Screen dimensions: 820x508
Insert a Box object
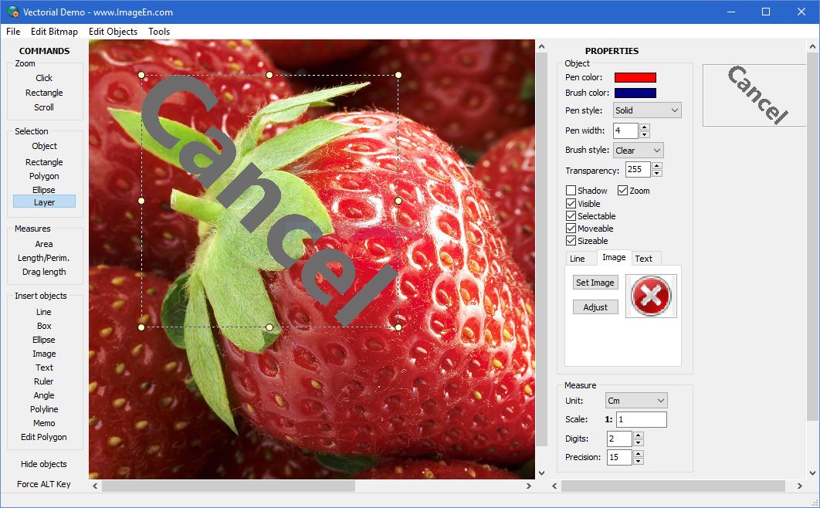[x=44, y=326]
